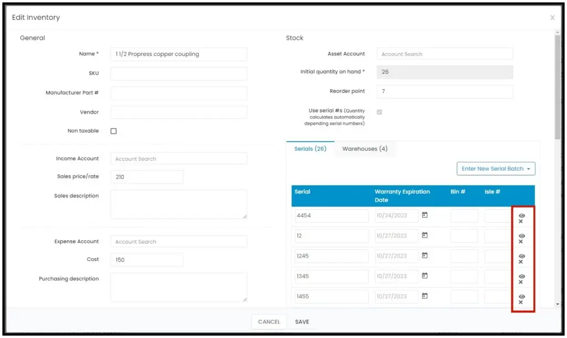Click Bin # field for serial 12

coord(465,236)
